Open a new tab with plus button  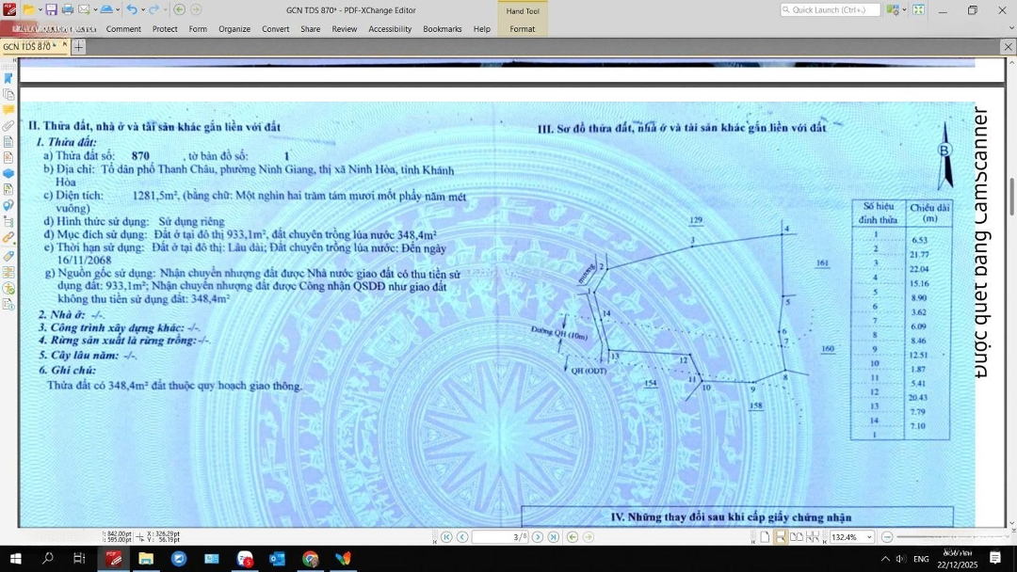(78, 46)
